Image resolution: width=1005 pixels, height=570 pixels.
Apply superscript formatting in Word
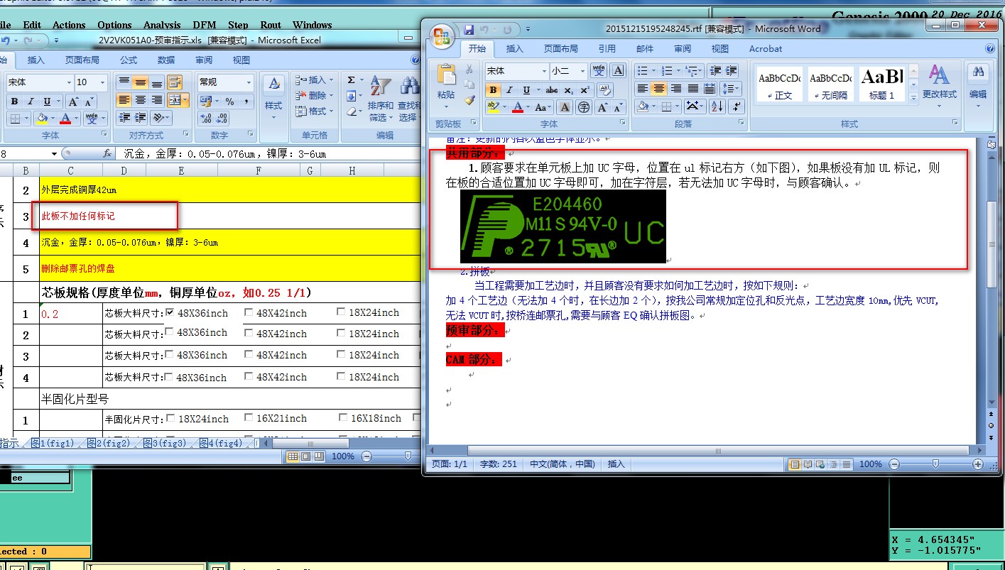pos(585,90)
